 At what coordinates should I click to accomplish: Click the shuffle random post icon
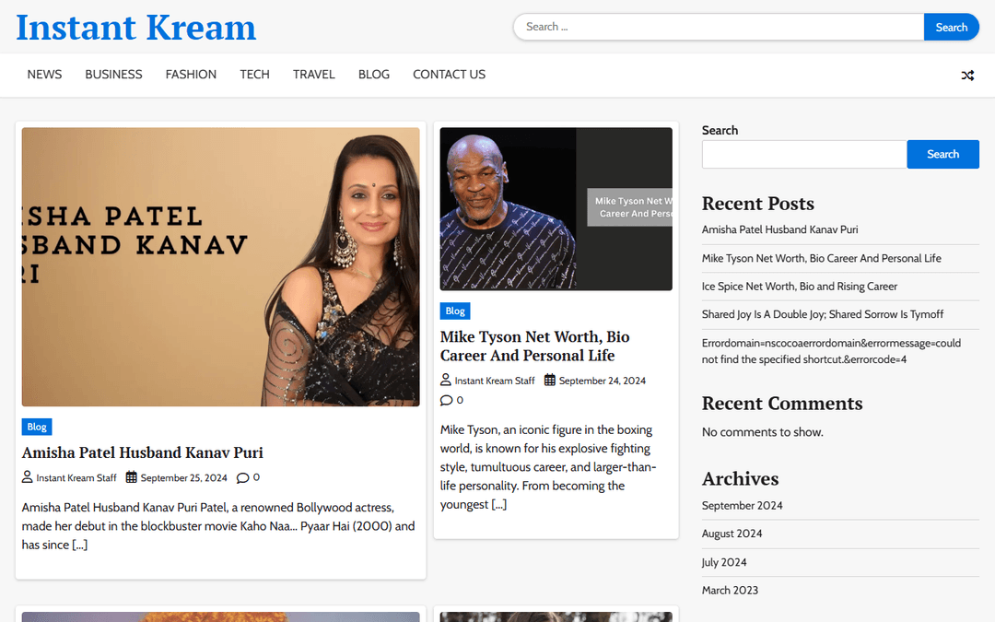967,76
